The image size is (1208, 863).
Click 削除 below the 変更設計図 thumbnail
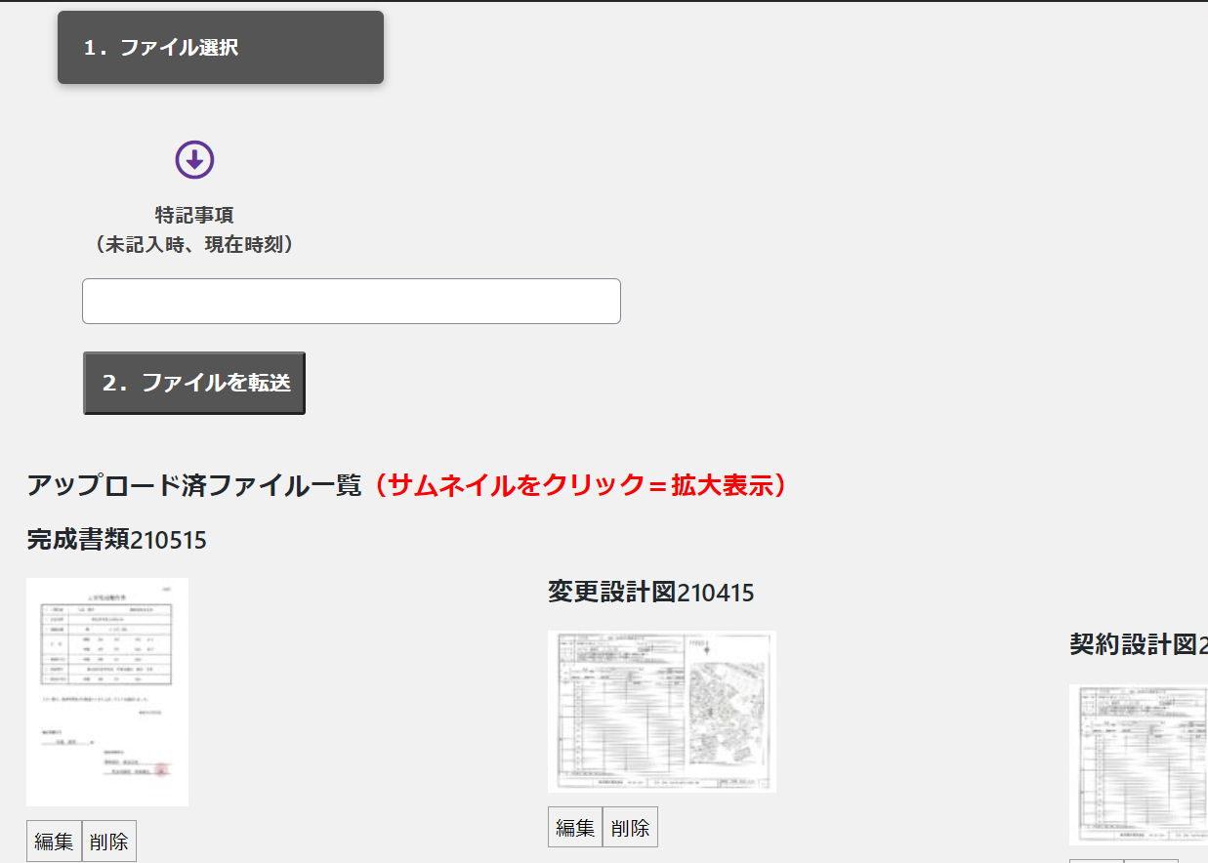point(630,828)
